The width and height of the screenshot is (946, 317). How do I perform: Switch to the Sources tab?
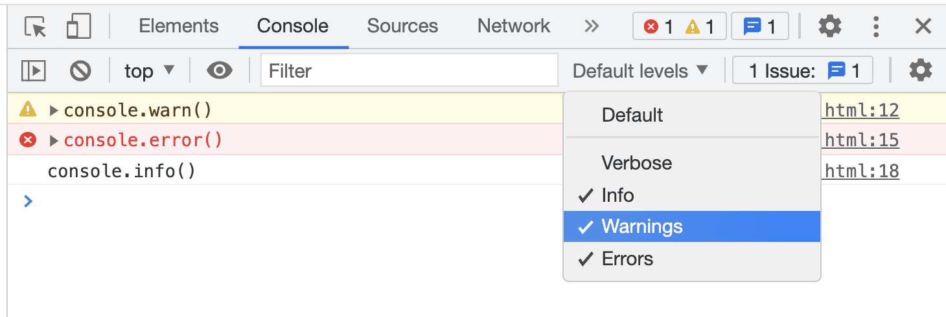[x=402, y=27]
